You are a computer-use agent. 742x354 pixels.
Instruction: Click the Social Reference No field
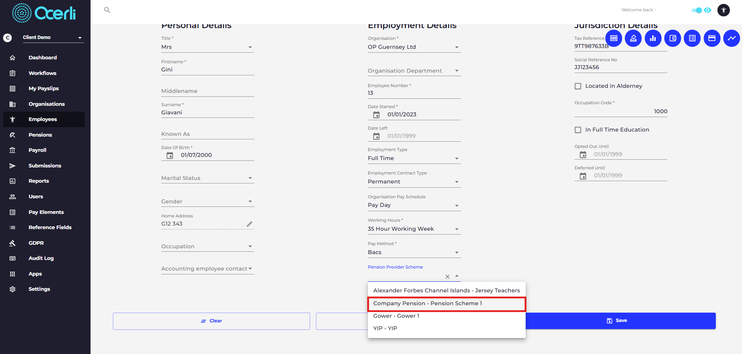621,68
